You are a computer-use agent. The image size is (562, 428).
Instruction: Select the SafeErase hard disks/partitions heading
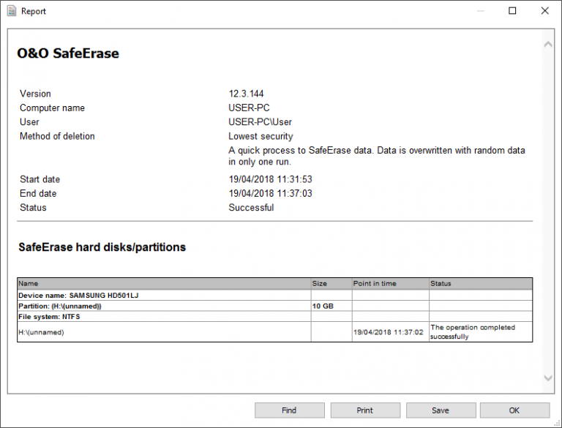tap(102, 247)
